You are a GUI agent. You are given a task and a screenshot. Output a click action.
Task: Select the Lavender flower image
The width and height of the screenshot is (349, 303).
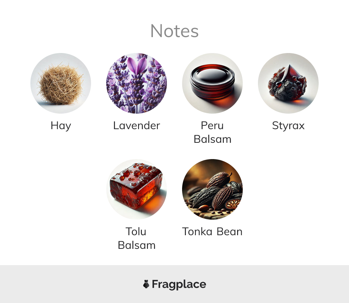[x=137, y=83]
